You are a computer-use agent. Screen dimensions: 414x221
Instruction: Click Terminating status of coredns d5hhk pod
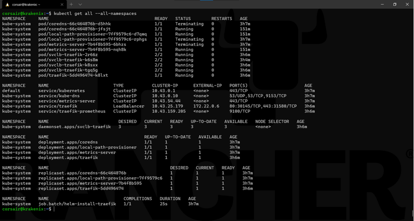click(x=189, y=24)
